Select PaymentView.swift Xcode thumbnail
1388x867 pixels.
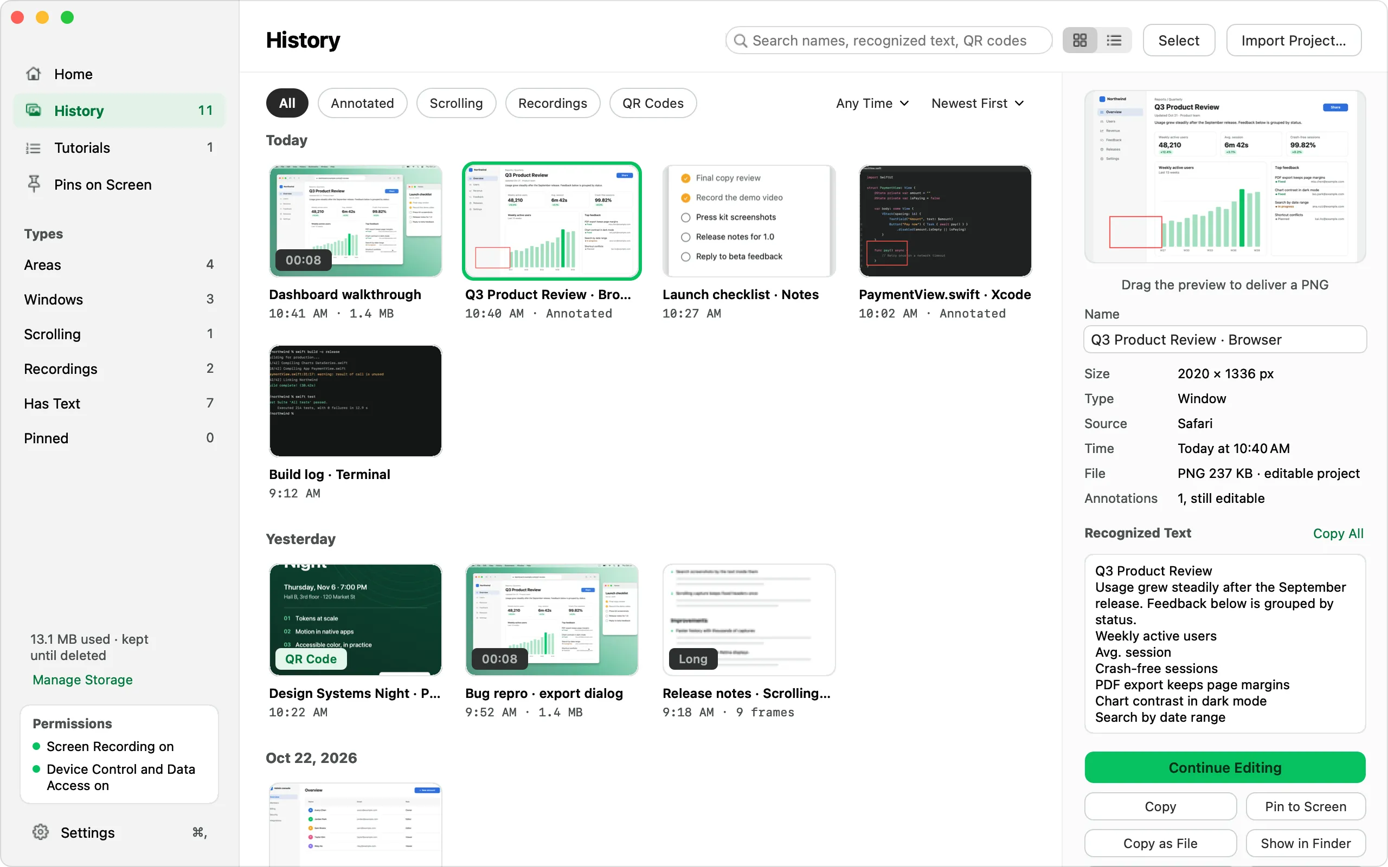(945, 221)
